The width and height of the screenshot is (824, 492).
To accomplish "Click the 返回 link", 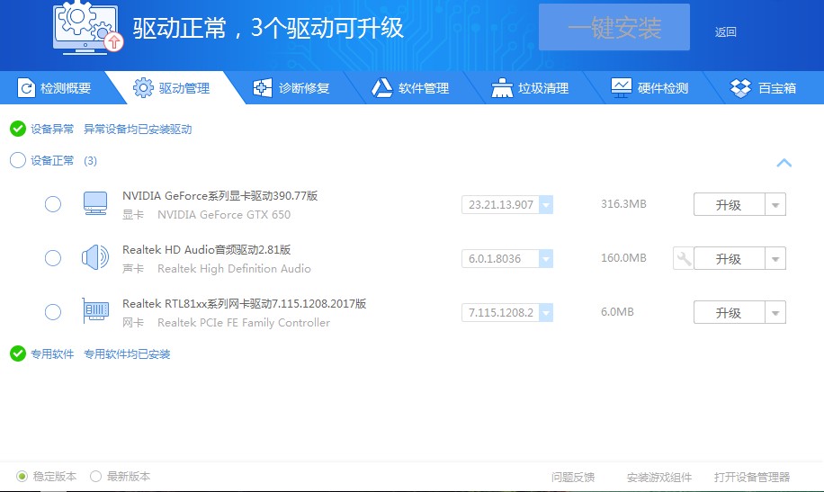I will pyautogui.click(x=725, y=32).
